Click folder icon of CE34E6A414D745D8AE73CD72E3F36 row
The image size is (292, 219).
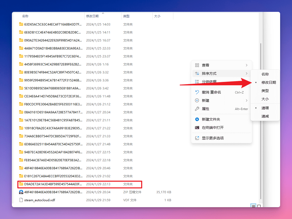pos(21,96)
